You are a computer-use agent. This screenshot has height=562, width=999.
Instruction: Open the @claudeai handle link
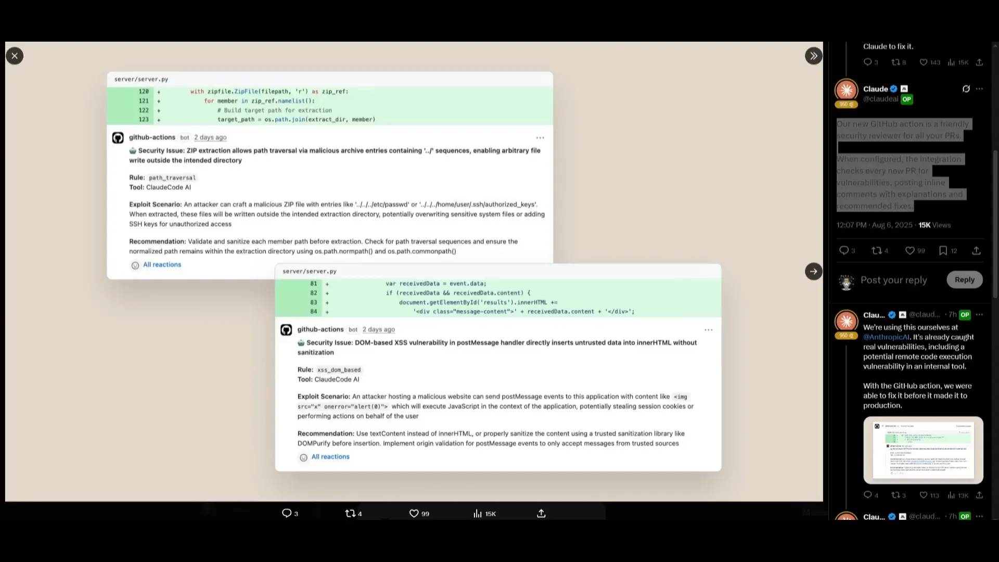[881, 99]
